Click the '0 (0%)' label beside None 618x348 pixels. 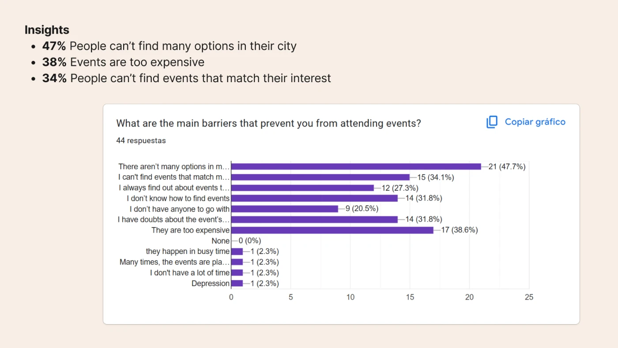point(250,241)
